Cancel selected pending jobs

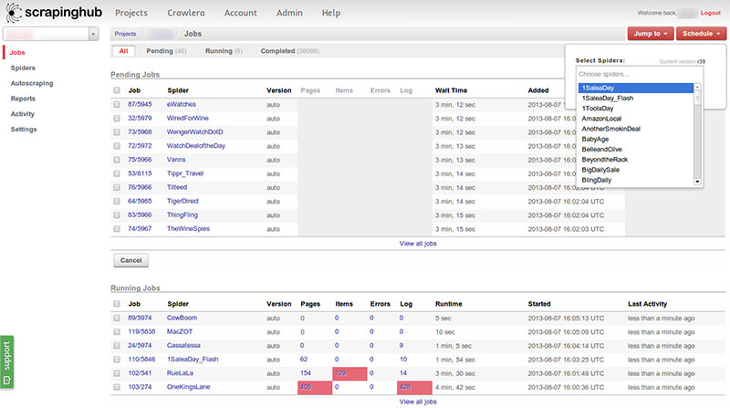(x=130, y=260)
